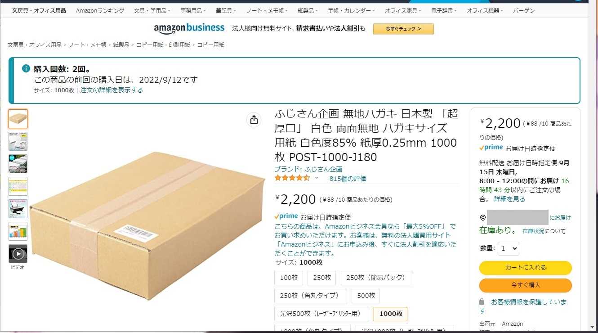This screenshot has height=333, width=598.
Task: Choose the 100枚 size option
Action: [x=289, y=278]
